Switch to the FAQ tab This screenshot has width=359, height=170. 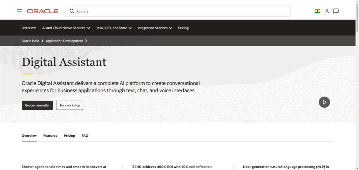[x=85, y=136]
